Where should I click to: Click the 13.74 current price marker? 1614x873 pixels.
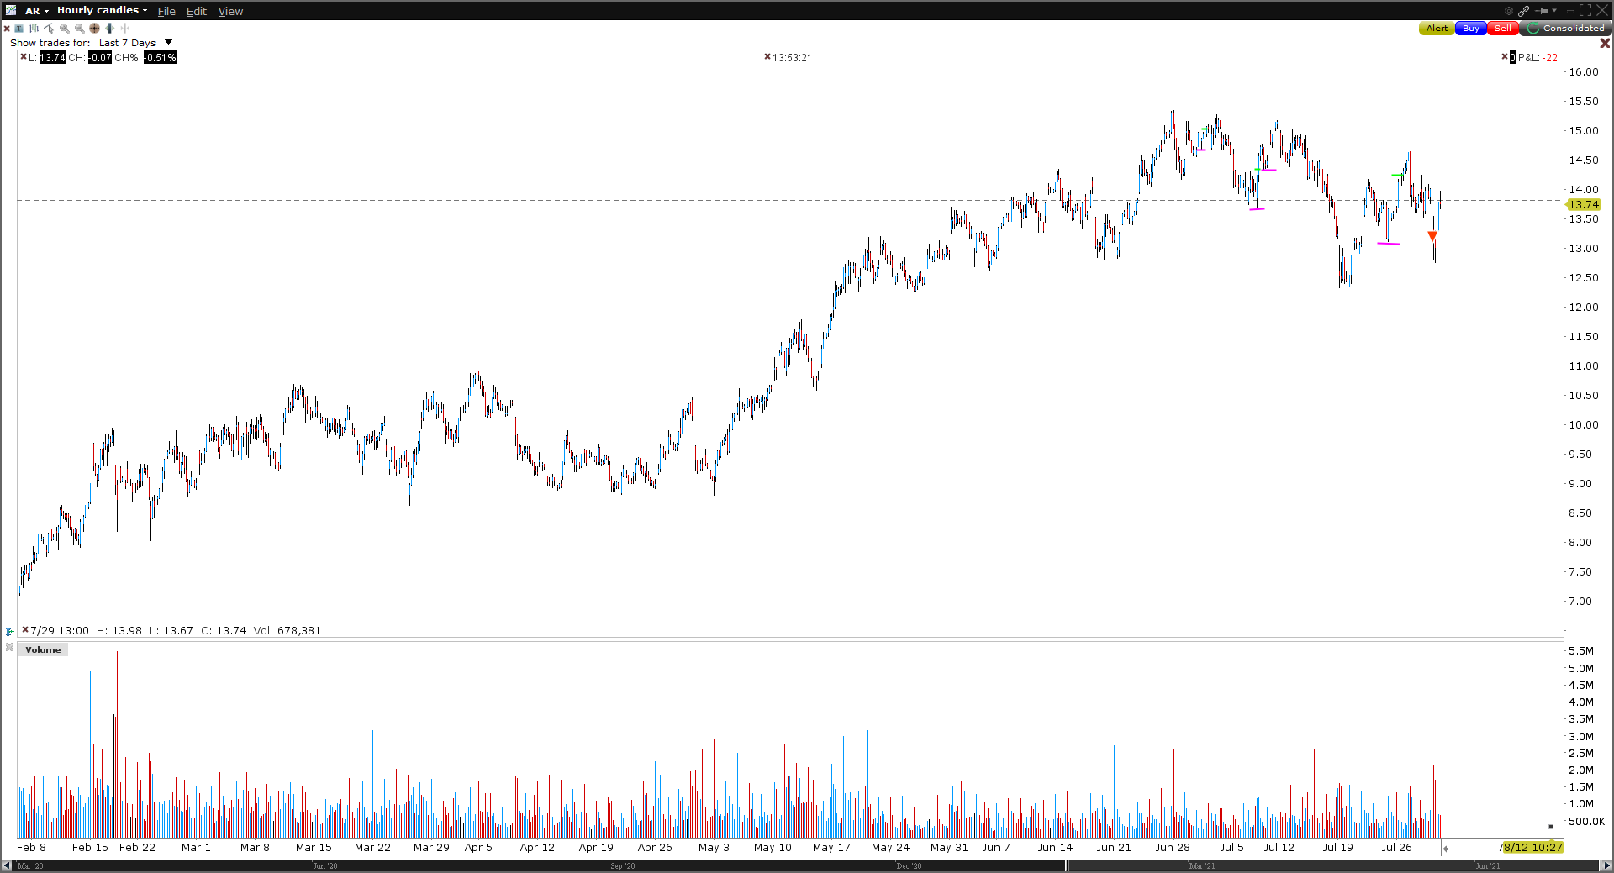[1583, 204]
